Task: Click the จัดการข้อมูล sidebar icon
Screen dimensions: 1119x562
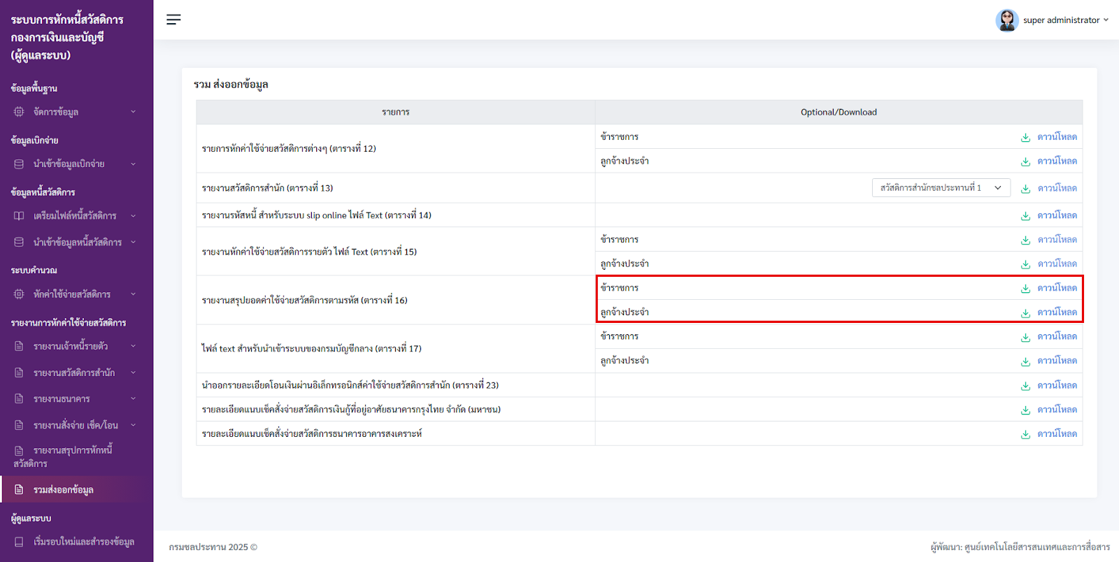Action: [x=19, y=112]
